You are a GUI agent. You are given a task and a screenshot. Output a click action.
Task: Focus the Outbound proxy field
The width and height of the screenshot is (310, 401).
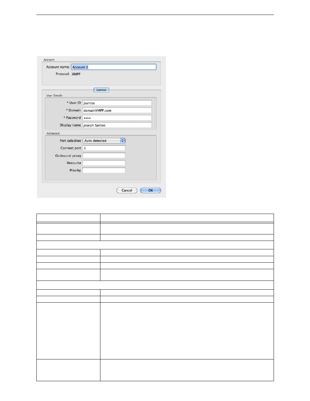click(x=104, y=156)
